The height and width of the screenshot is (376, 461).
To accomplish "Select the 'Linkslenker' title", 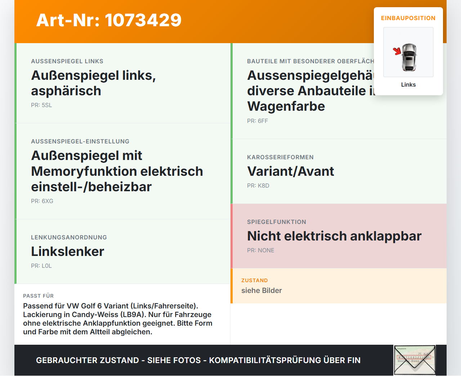I will click(x=68, y=251).
